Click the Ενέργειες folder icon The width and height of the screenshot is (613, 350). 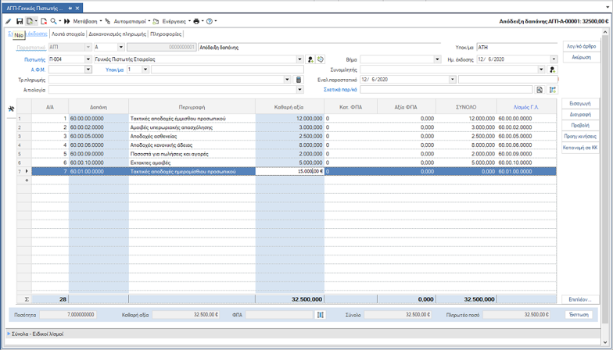point(156,21)
